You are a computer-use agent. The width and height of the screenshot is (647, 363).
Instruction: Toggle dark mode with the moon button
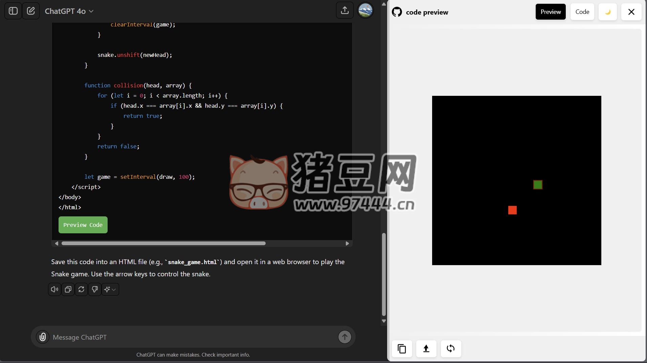[x=607, y=12]
